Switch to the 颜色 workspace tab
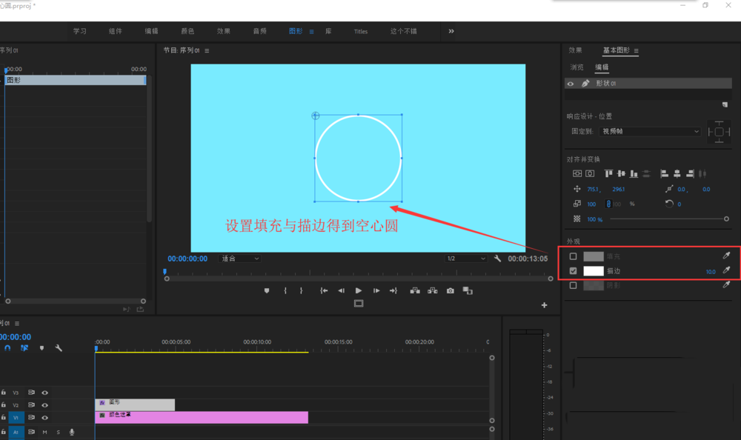 (x=187, y=31)
